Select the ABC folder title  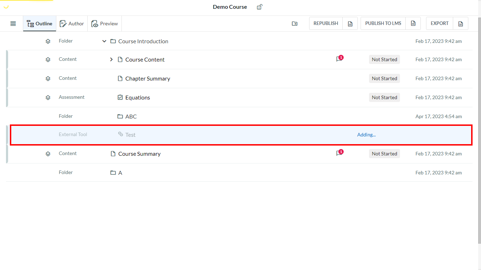point(131,116)
